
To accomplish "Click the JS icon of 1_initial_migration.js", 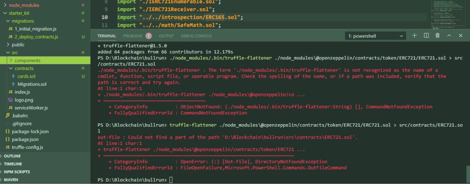I will [11, 29].
